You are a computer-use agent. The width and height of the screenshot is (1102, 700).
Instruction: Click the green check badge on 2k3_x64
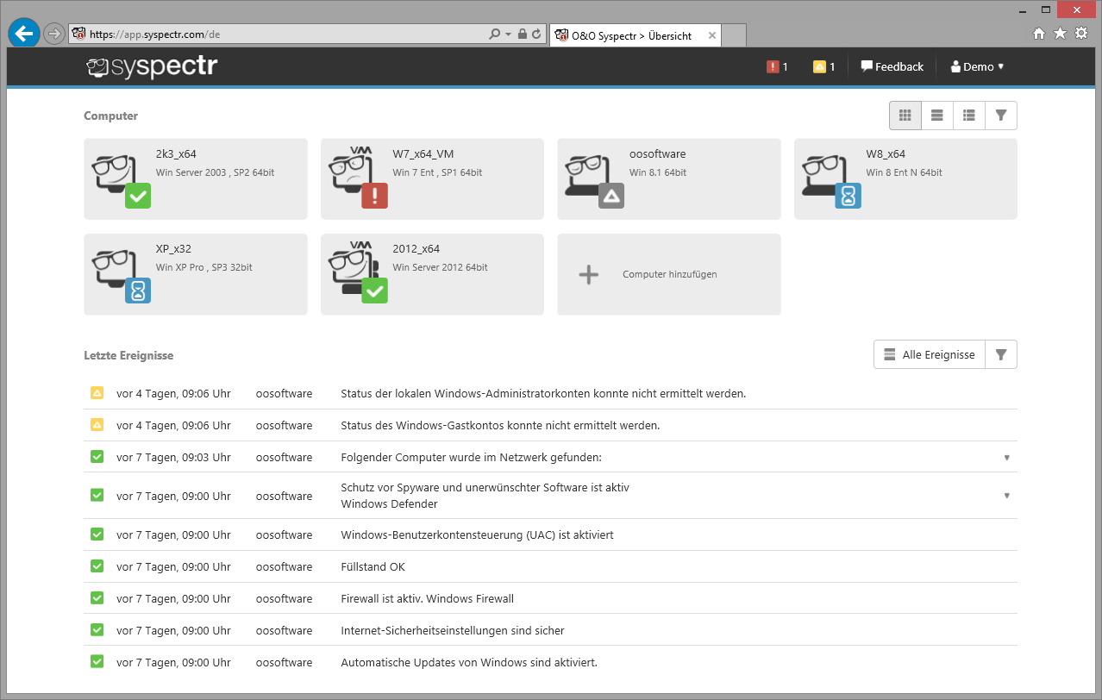pos(138,196)
